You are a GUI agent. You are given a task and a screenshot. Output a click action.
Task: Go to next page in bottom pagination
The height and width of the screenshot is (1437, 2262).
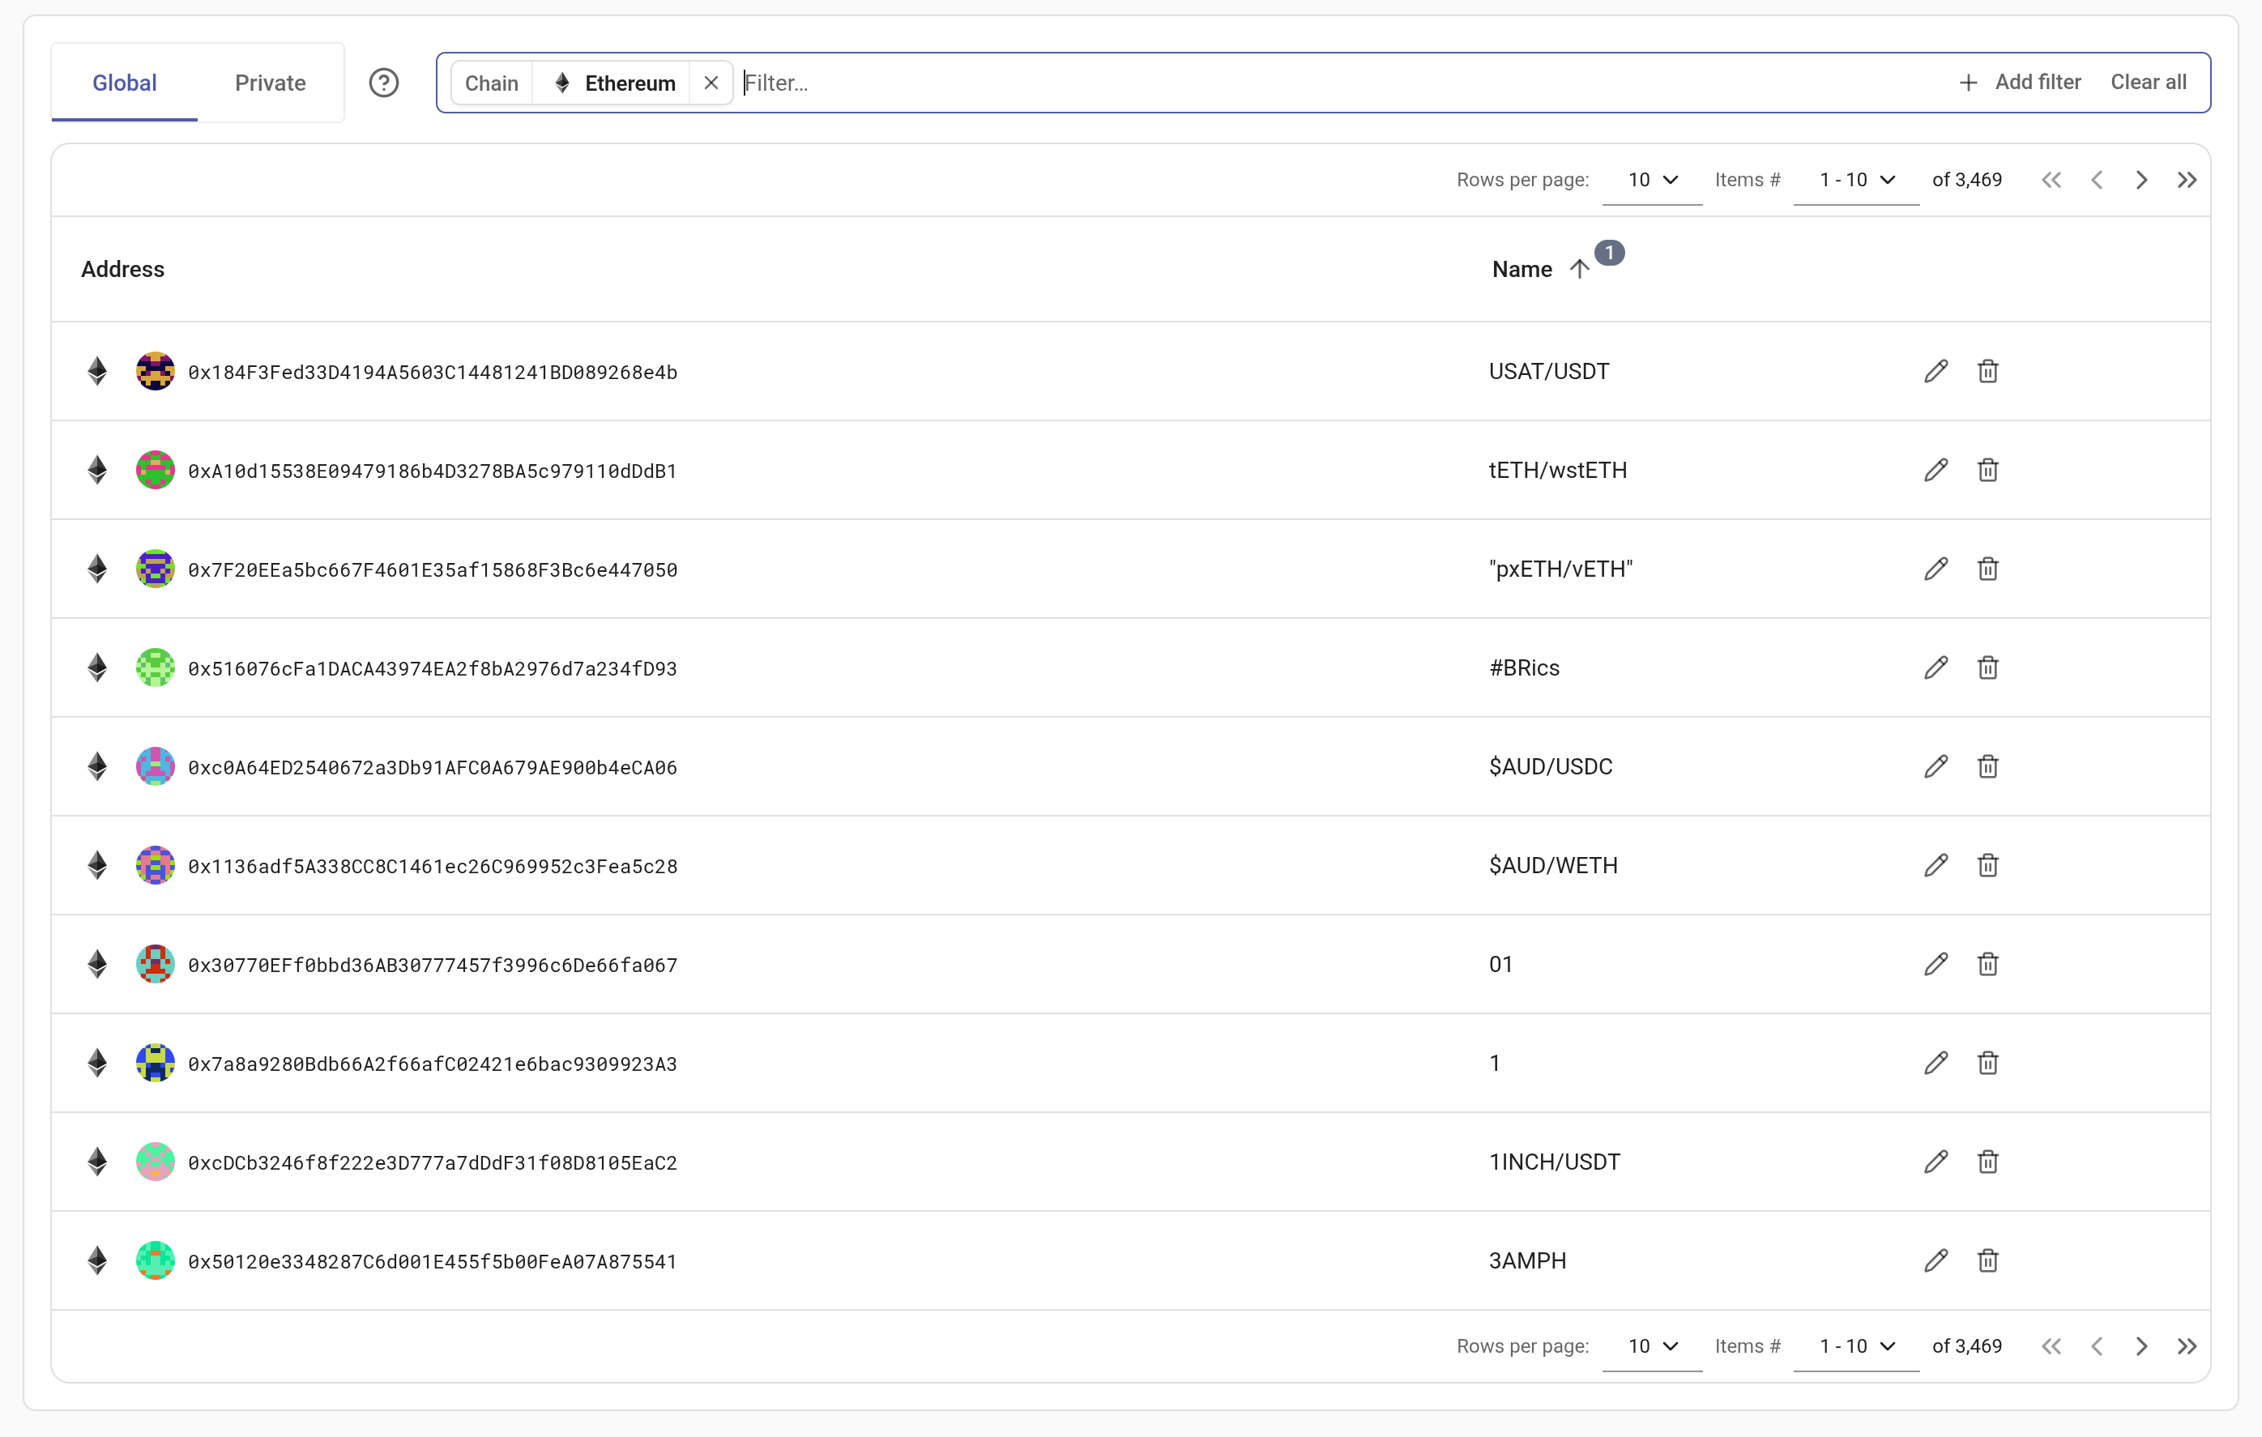[x=2140, y=1346]
